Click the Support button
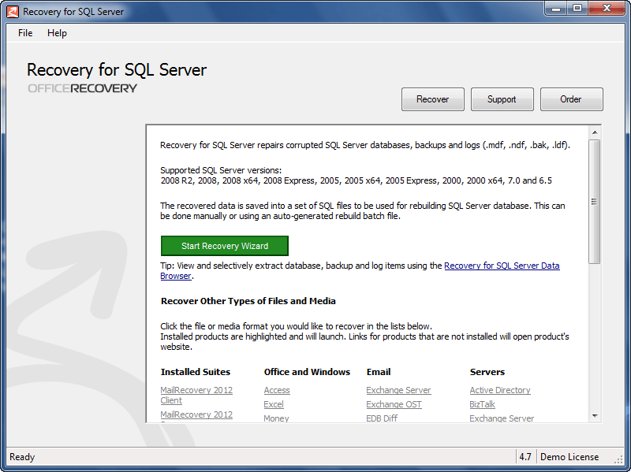The image size is (631, 472). (502, 99)
